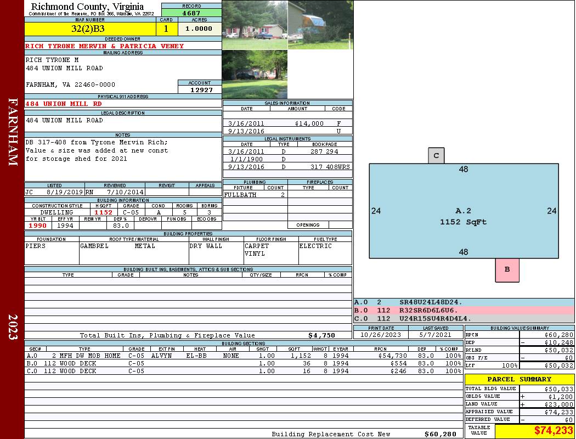Image resolution: width=576 pixels, height=439 pixels.
Task: Click the 2023 year on the red sidebar
Action: pos(13,327)
